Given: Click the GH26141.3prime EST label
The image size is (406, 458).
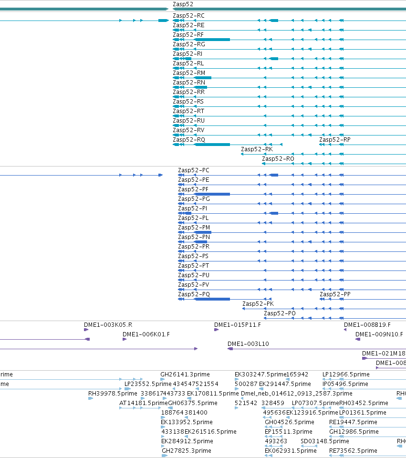Looking at the screenshot, I should (185, 375).
